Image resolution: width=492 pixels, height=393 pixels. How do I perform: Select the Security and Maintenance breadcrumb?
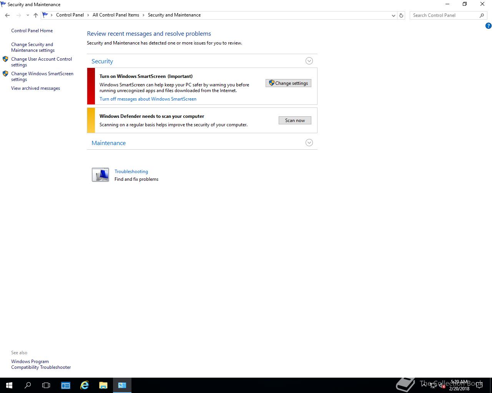point(174,15)
